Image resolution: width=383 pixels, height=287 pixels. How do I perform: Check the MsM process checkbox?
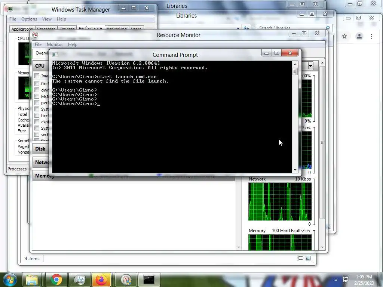[37, 96]
